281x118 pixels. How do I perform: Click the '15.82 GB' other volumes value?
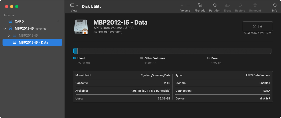coord(150,63)
